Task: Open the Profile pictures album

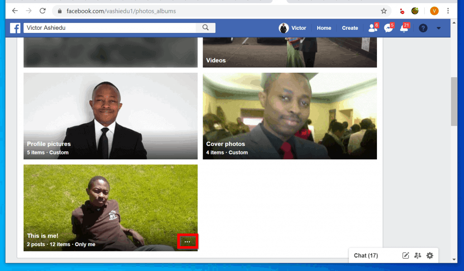Action: tap(111, 116)
